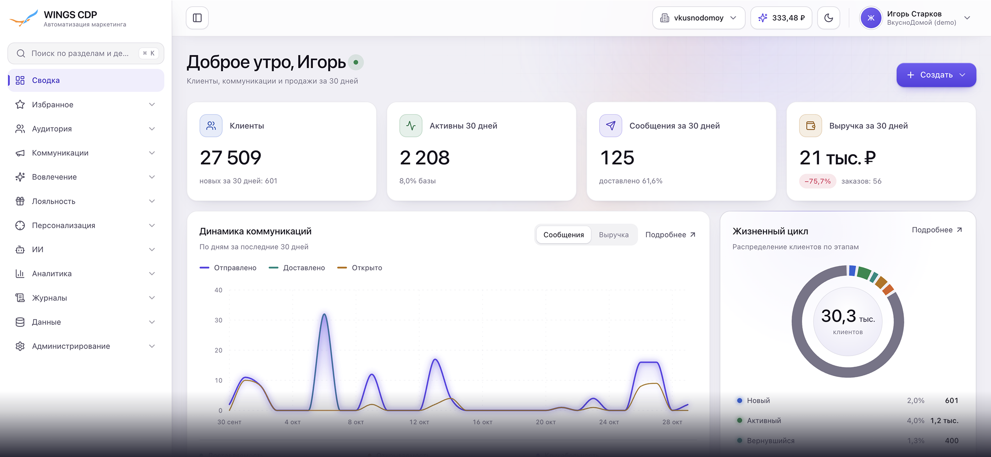
Task: Click the Активны 30 дней pulse icon
Action: click(411, 126)
